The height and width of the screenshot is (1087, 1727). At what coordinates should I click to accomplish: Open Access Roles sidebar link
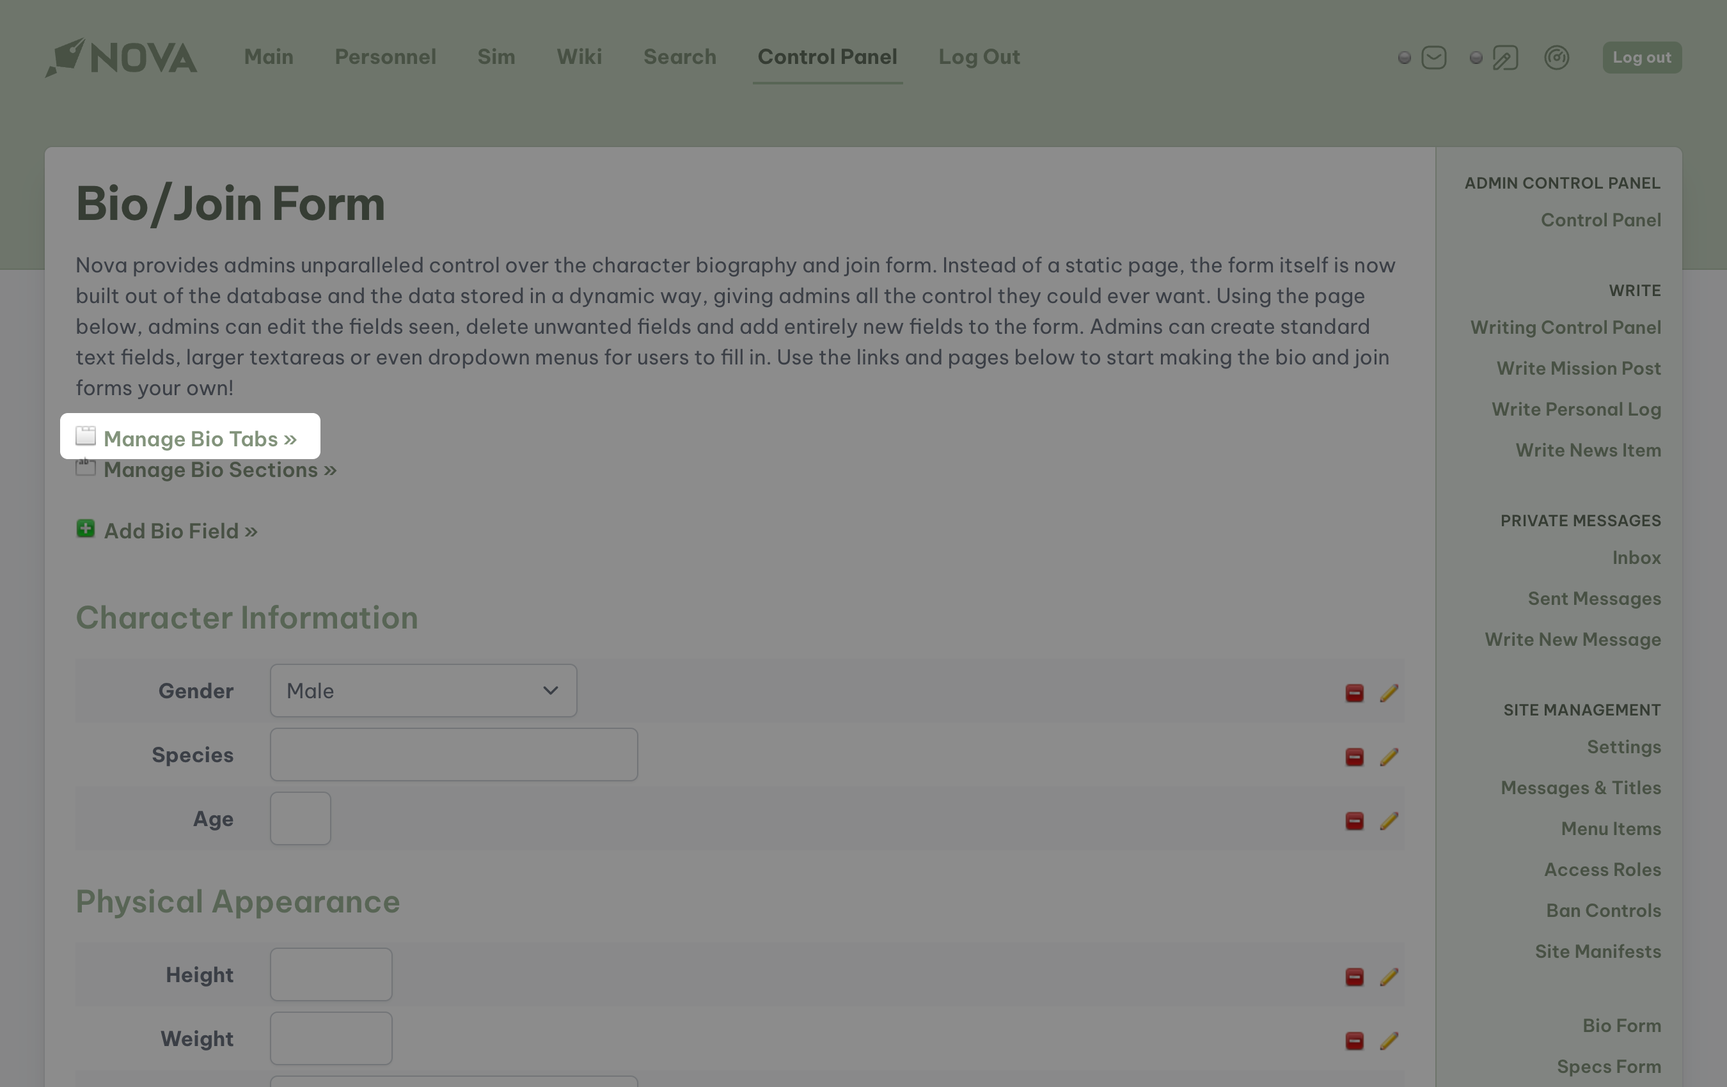[x=1602, y=870]
